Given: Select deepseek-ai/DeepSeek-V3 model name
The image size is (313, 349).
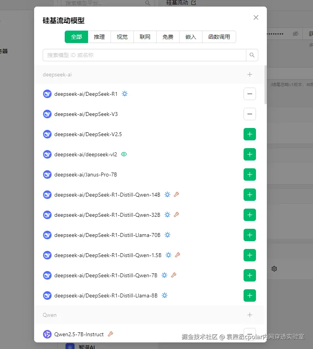Looking at the screenshot, I should (x=86, y=114).
